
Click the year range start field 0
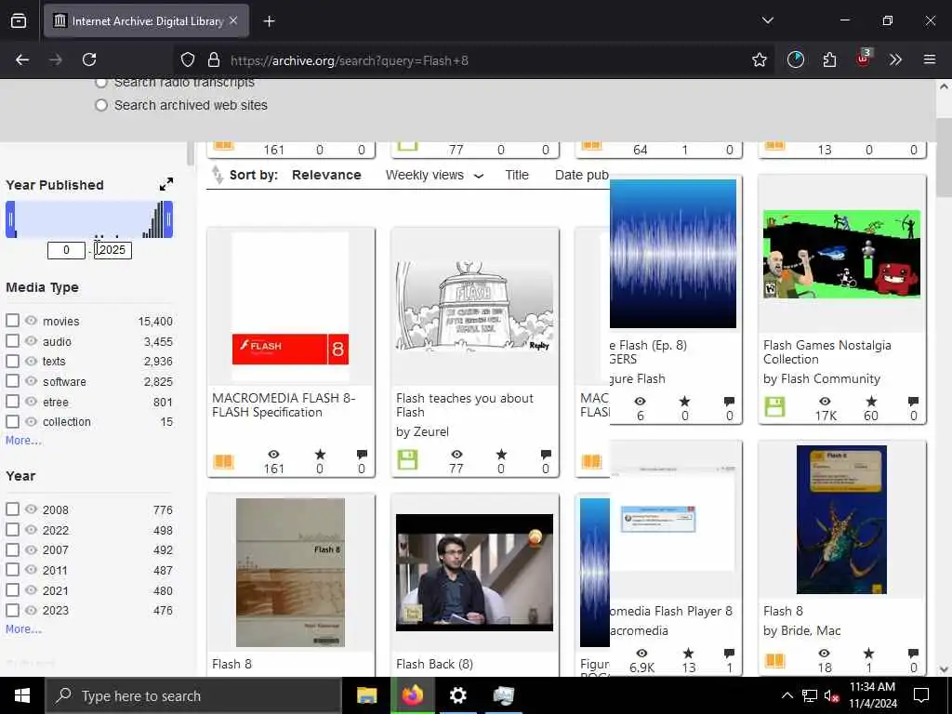click(x=66, y=250)
